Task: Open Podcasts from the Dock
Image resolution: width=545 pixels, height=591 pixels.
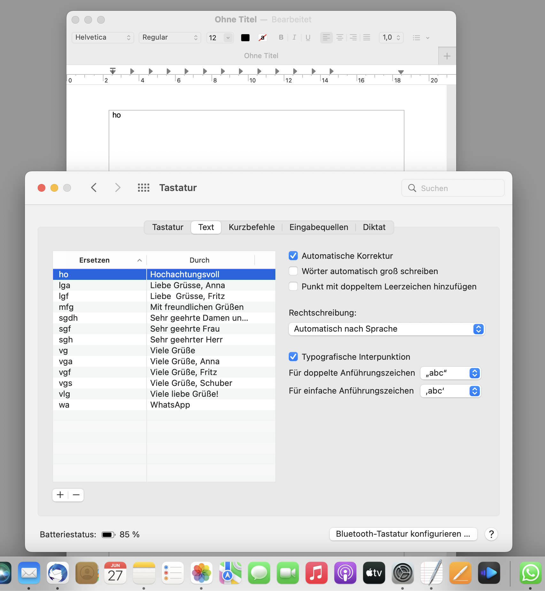Action: (x=345, y=573)
